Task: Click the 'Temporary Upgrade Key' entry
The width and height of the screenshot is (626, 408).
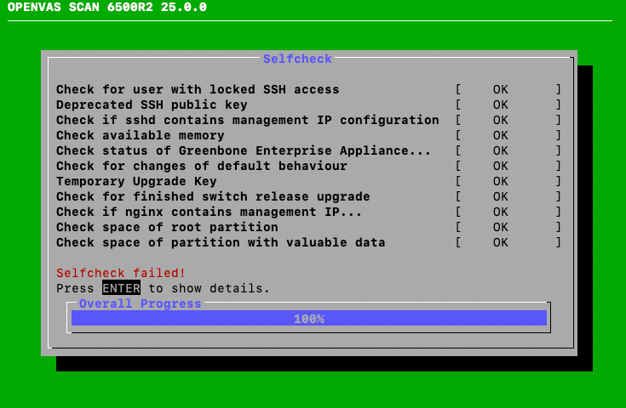Action: point(136,181)
